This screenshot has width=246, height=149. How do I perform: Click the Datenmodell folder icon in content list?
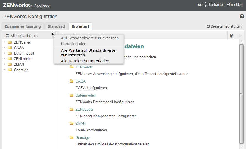click(72, 95)
